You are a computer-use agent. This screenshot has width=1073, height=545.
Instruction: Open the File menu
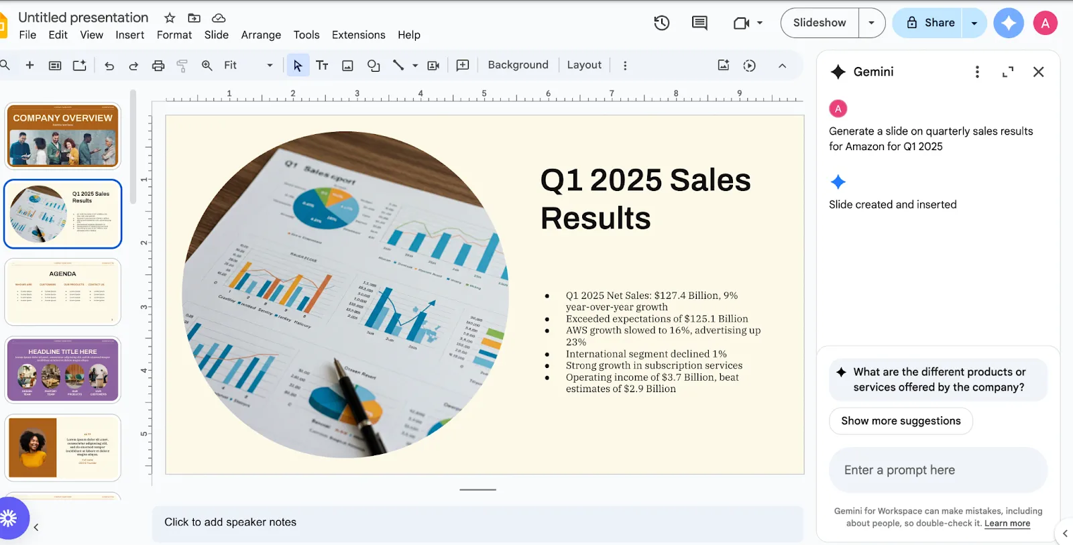click(x=27, y=35)
